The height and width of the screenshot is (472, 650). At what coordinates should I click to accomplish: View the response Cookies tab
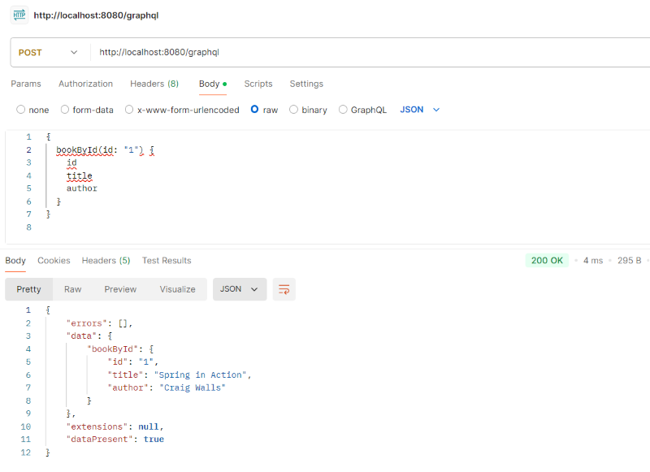[54, 261]
